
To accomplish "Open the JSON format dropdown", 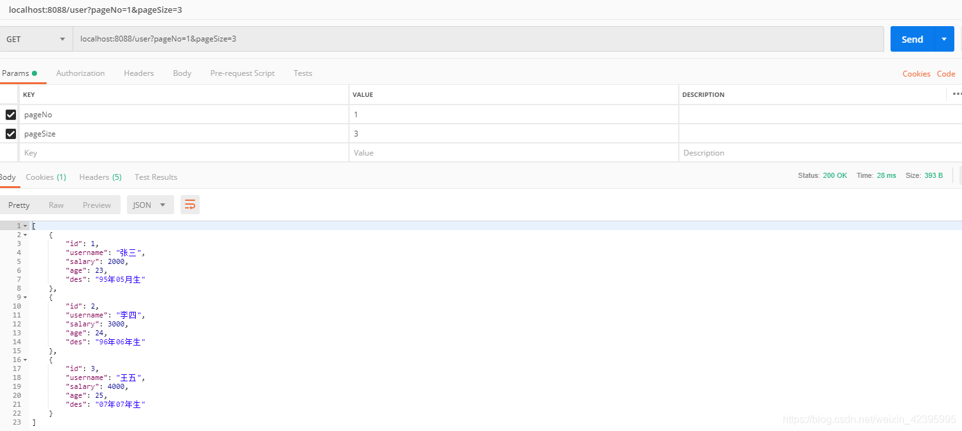I will point(150,205).
